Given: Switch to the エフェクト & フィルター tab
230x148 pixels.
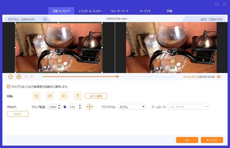Looking at the screenshot, I should [x=90, y=11].
